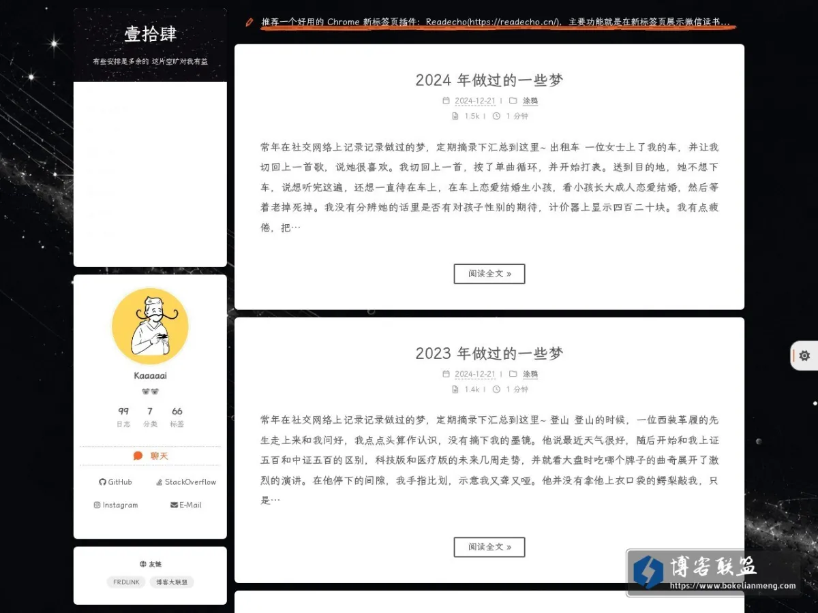This screenshot has width=818, height=613.
Task: Click date 2024-12-21 under the 2024 post
Action: [x=475, y=101]
